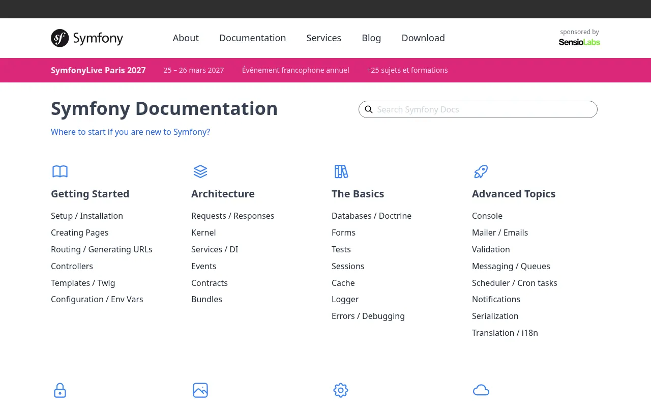The image size is (651, 407).
Task: Click the Symfony logo icon
Action: (60, 38)
